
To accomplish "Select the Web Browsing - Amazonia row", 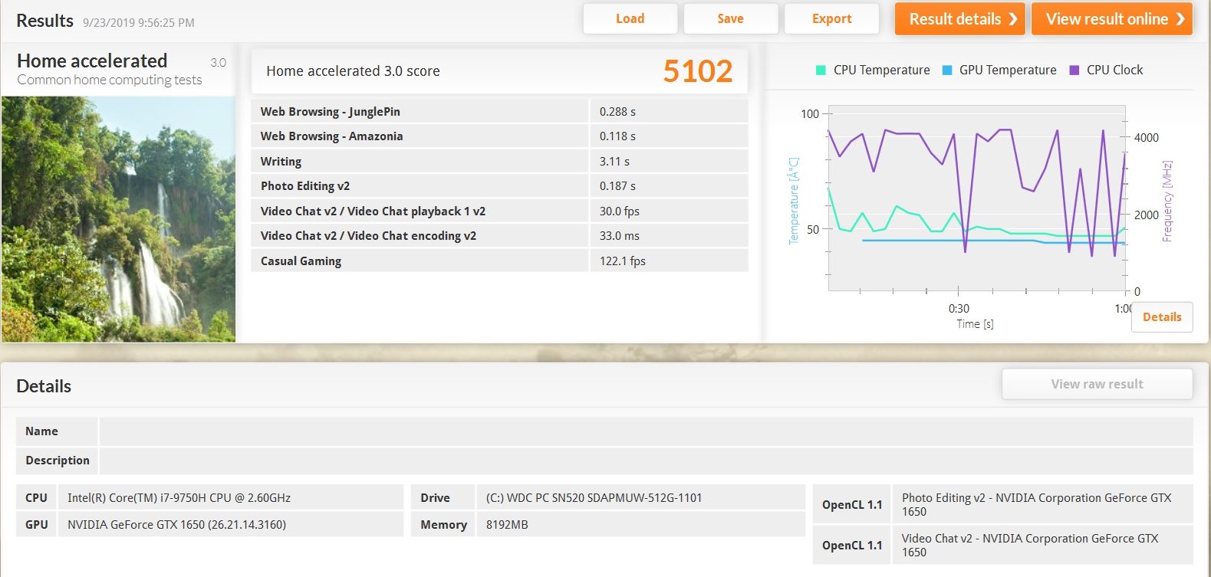I will click(499, 136).
